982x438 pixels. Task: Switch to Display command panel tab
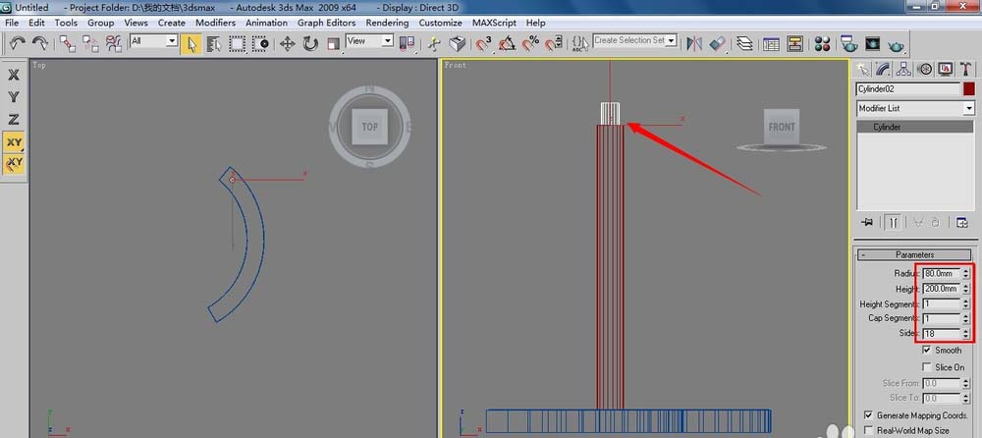(x=945, y=69)
